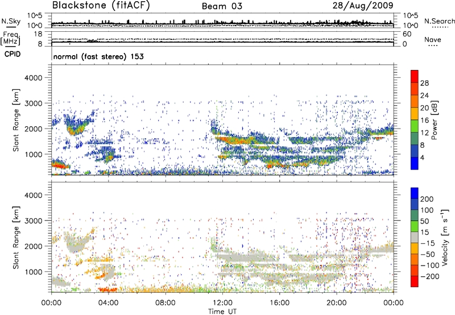Click the "16:00" time tick label
The image size is (455, 315).
[x=279, y=303]
